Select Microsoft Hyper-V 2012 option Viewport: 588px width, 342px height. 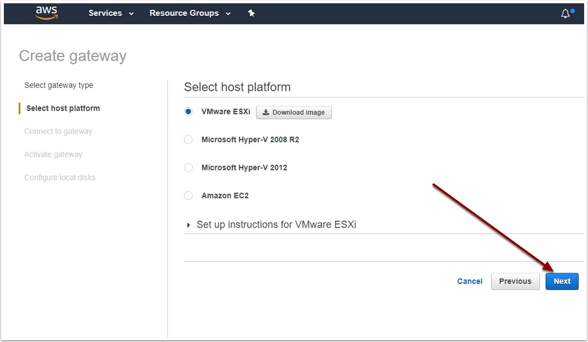tap(188, 168)
